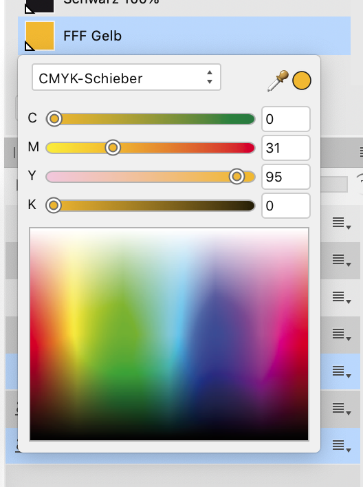Click the Yellow value field showing 95
This screenshot has height=487, width=363.
click(286, 177)
